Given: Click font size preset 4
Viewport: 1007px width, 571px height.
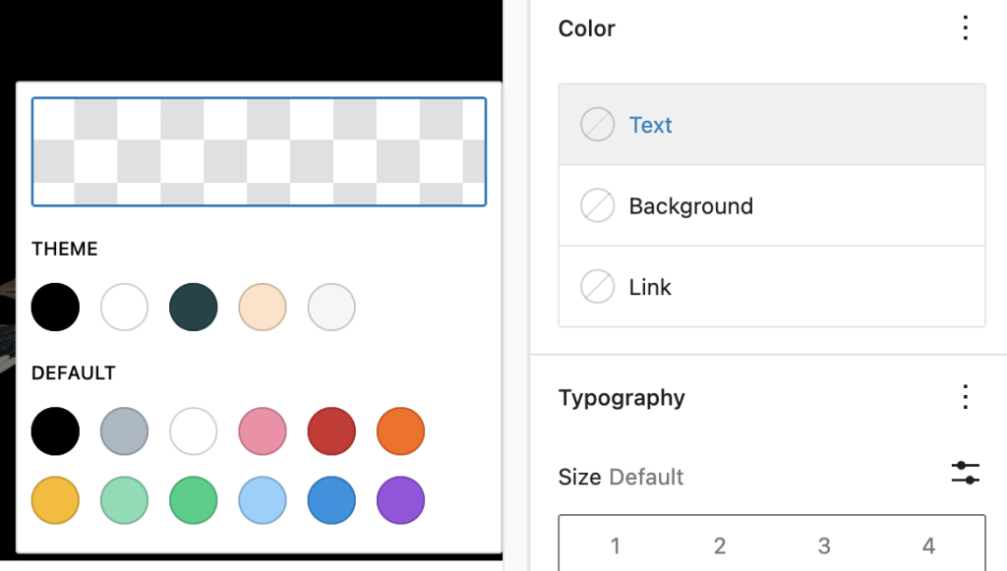Looking at the screenshot, I should [928, 545].
